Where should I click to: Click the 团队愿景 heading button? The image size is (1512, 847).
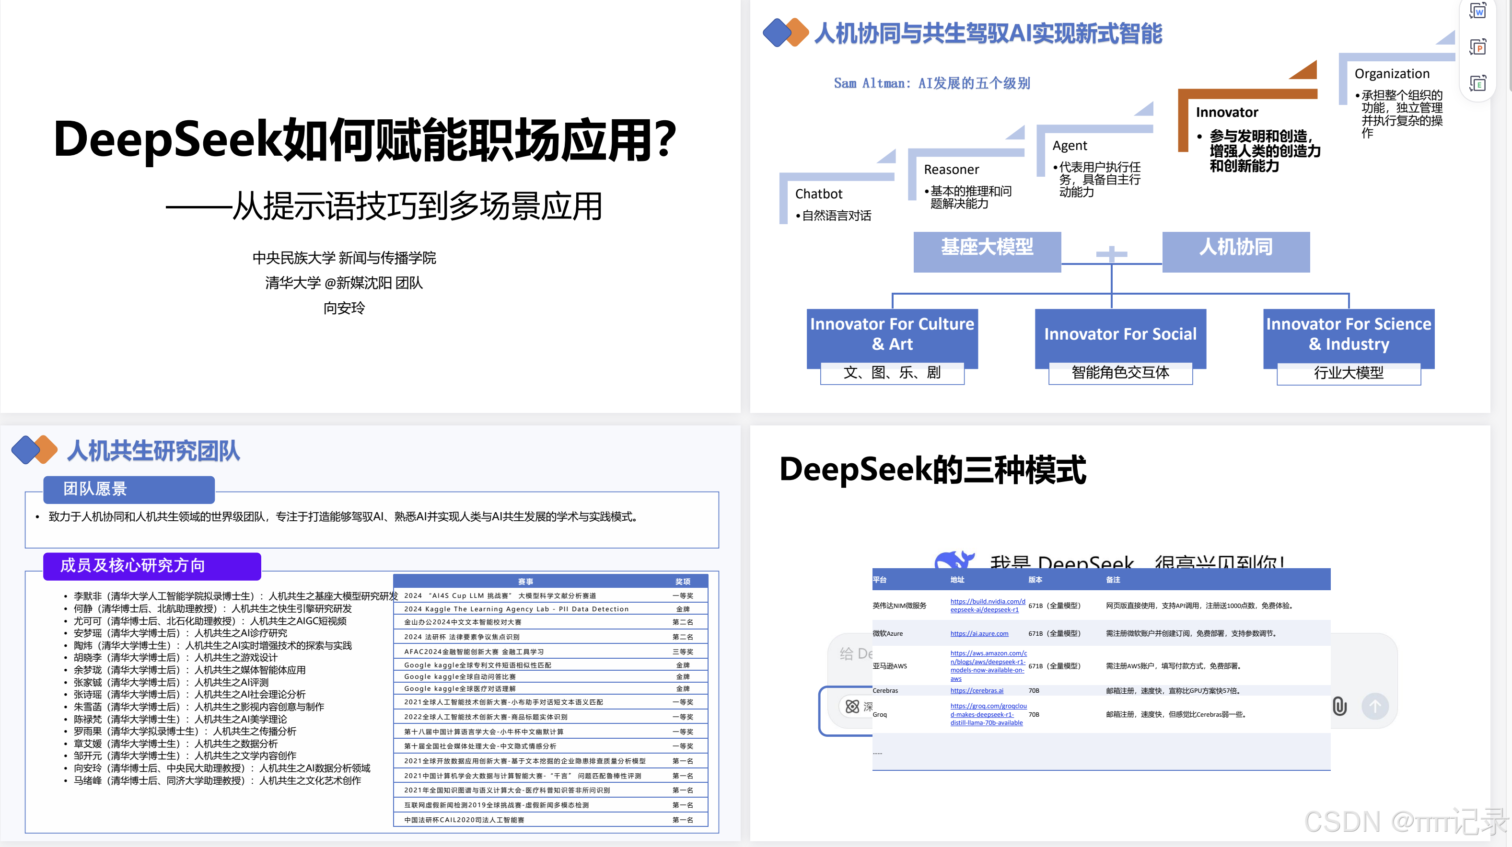[129, 489]
